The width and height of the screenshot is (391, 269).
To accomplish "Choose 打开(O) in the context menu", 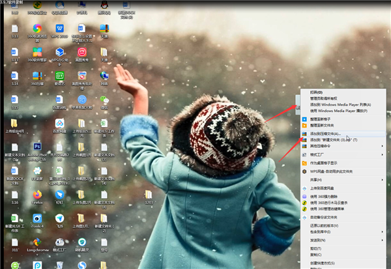I will [x=343, y=92].
